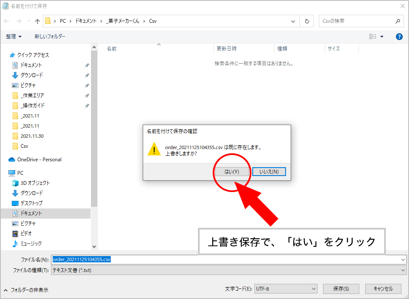This screenshot has height=299, width=409.
Task: Expand the address bar history dropdown
Action: 293,21
